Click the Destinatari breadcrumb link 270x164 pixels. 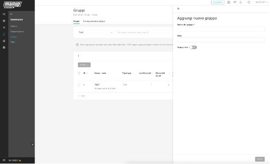point(78,15)
